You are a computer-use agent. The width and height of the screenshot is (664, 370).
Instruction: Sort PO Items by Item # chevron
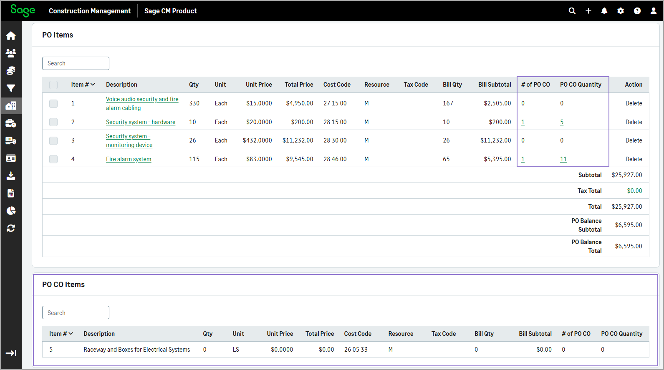click(93, 85)
